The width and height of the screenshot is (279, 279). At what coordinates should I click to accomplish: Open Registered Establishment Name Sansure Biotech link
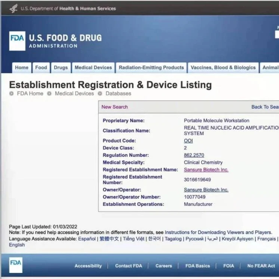[x=206, y=169]
